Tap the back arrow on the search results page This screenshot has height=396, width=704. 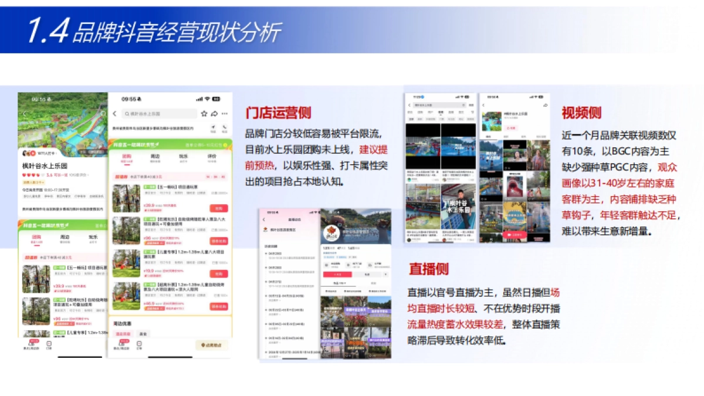click(x=409, y=105)
